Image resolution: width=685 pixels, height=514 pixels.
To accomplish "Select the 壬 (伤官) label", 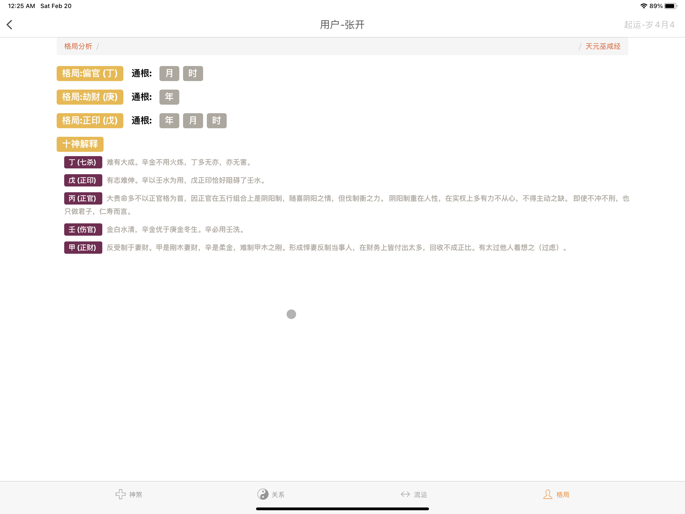I will click(x=83, y=229).
